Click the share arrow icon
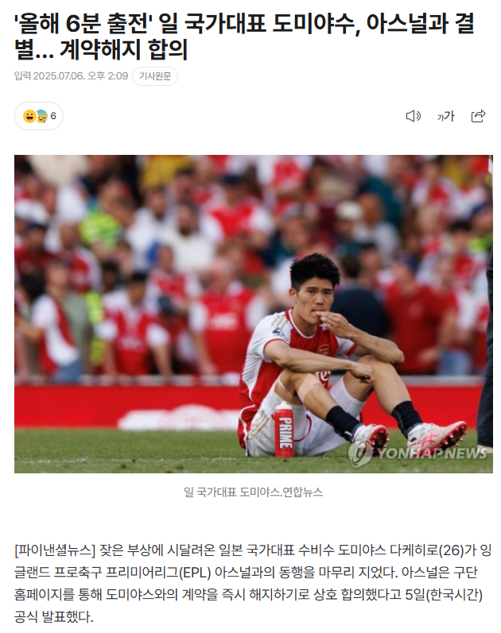The height and width of the screenshot is (633, 501). point(479,116)
